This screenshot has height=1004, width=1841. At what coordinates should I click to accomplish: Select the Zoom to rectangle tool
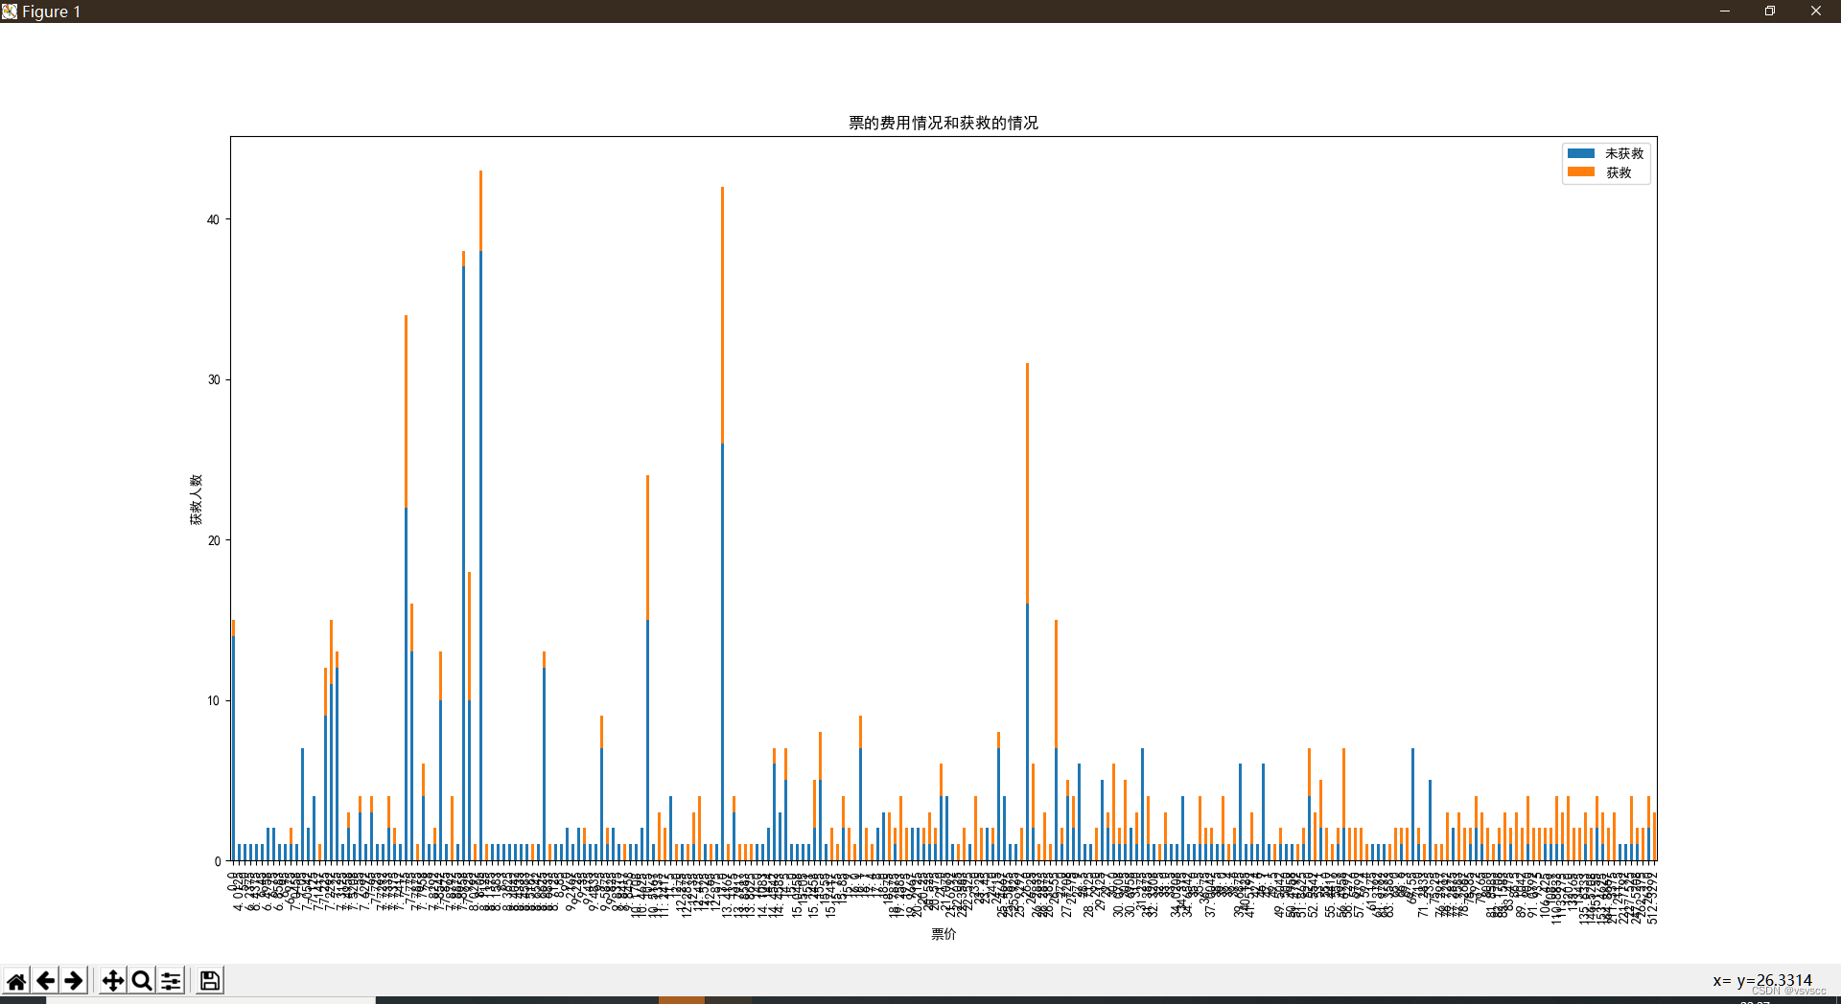coord(142,980)
